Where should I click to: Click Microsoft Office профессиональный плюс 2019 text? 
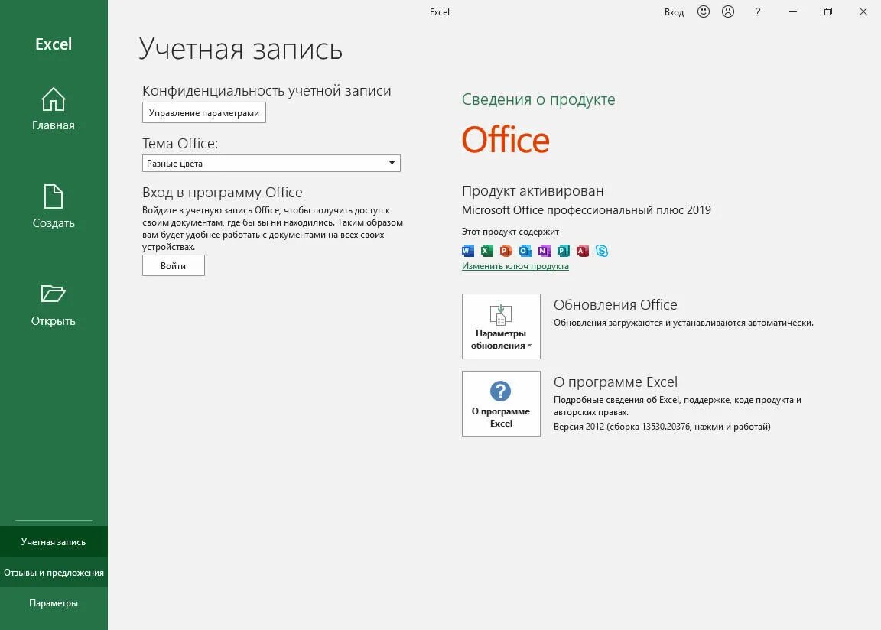pyautogui.click(x=587, y=210)
